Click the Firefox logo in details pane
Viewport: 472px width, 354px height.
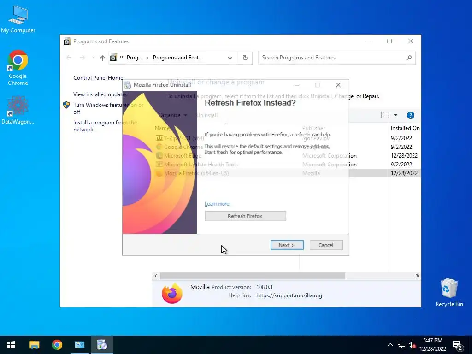(x=172, y=293)
